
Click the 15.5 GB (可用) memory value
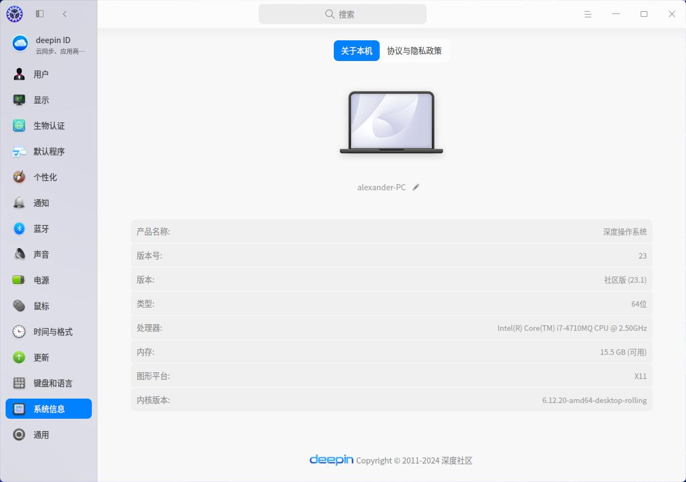pyautogui.click(x=623, y=352)
